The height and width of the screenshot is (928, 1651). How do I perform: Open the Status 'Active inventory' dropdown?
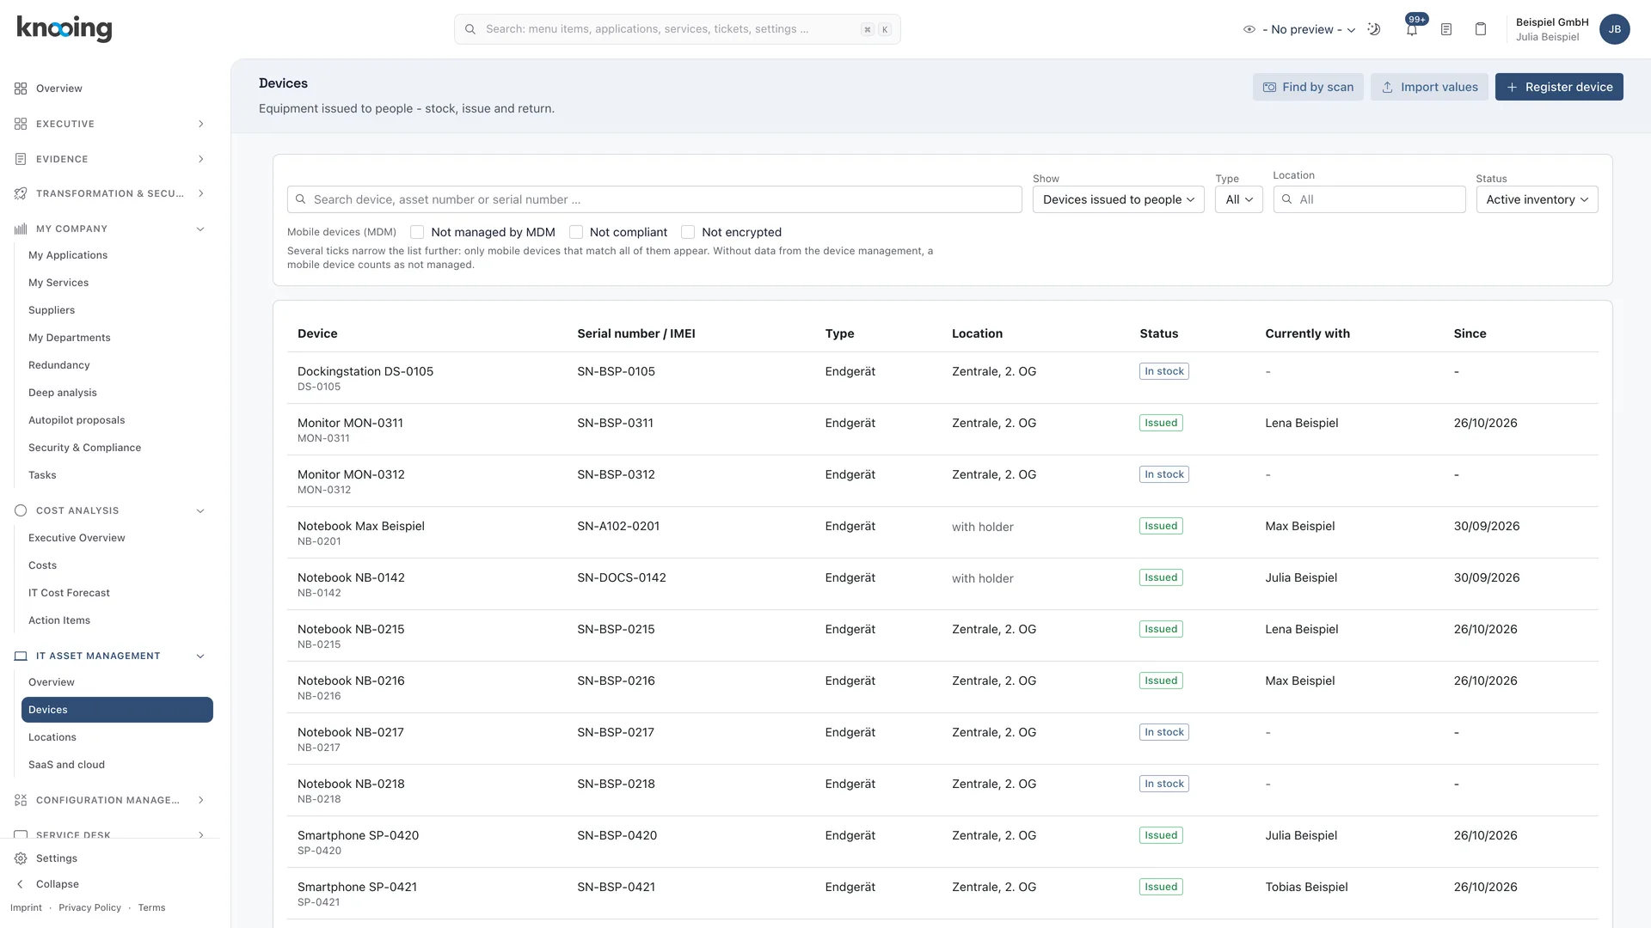(1537, 199)
